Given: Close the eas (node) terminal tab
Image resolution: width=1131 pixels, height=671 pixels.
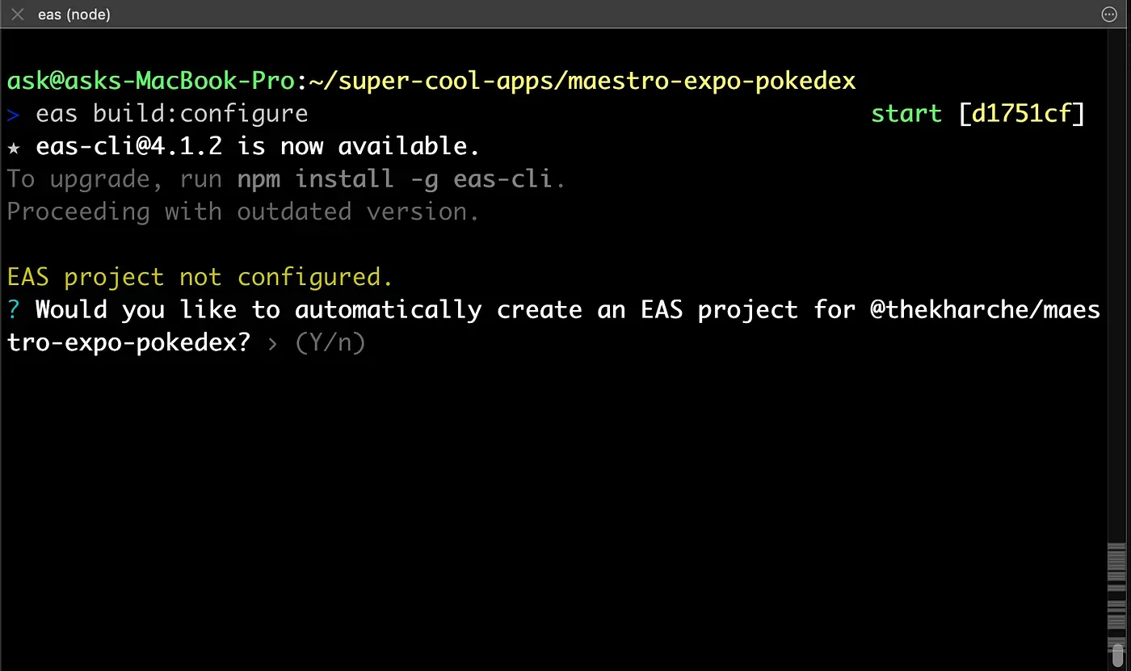Looking at the screenshot, I should click(x=18, y=15).
